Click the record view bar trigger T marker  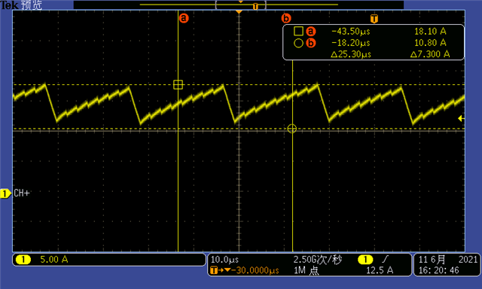[x=255, y=7]
